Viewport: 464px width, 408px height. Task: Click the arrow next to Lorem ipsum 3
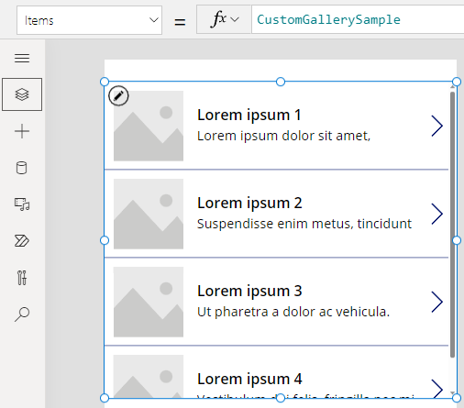[x=437, y=302]
